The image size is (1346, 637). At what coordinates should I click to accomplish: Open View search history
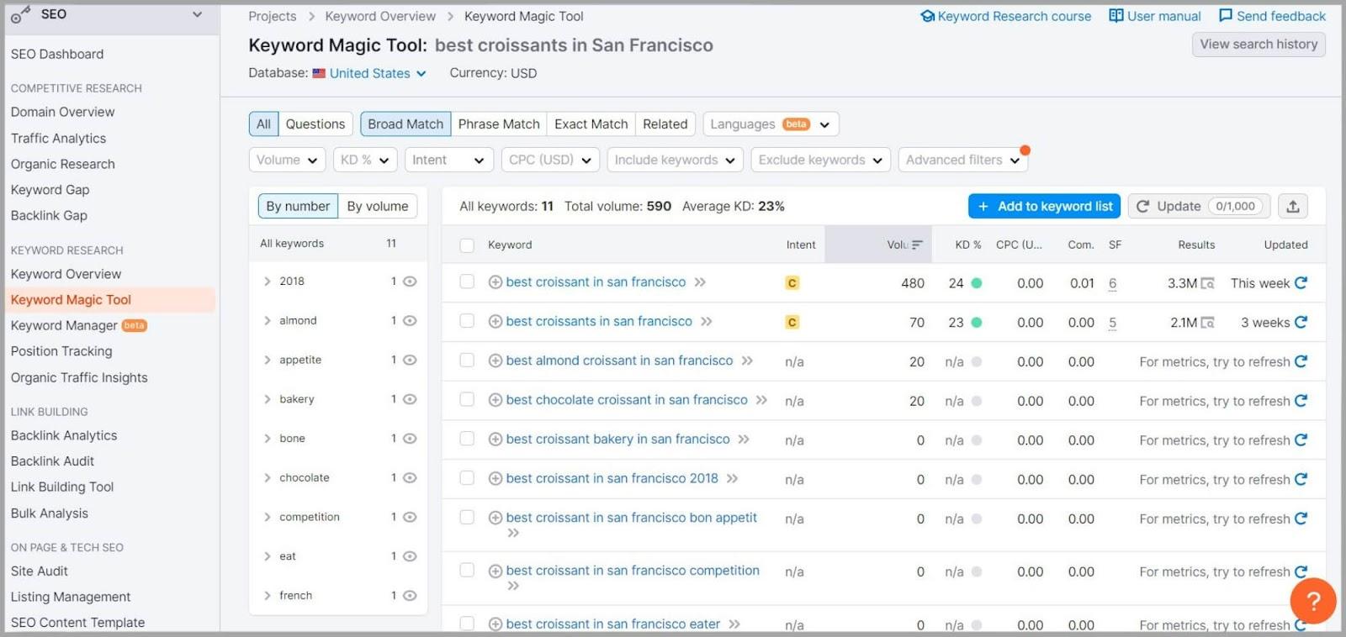point(1258,45)
